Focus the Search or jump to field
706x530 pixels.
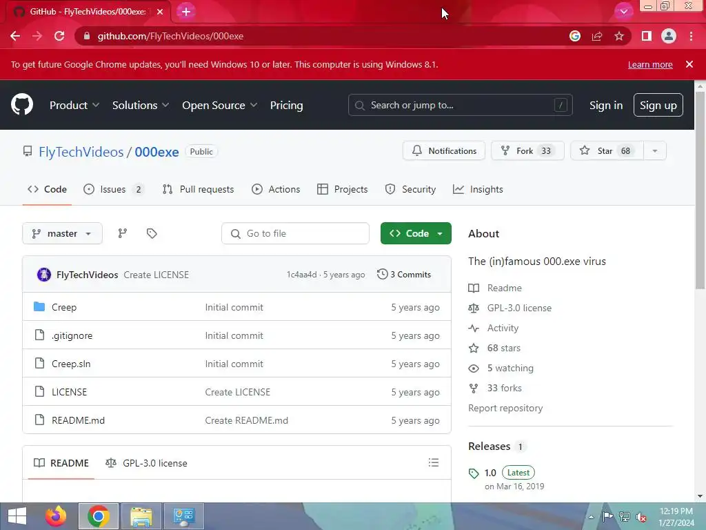pos(460,105)
